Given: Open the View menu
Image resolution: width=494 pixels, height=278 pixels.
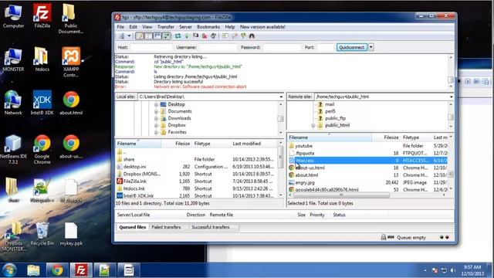Looking at the screenshot, I should [147, 27].
